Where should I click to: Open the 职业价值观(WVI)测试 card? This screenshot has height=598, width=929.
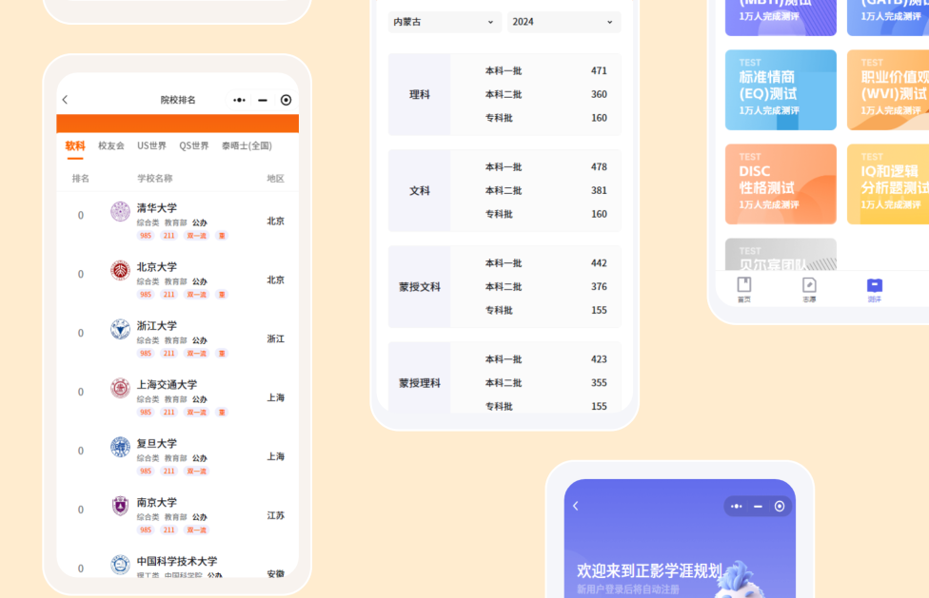tap(887, 90)
